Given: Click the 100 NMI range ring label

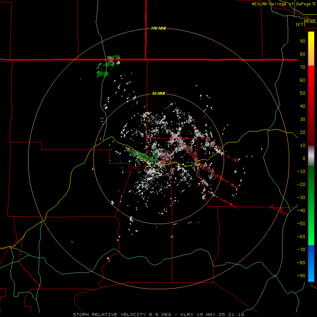Looking at the screenshot, I should 158,28.
